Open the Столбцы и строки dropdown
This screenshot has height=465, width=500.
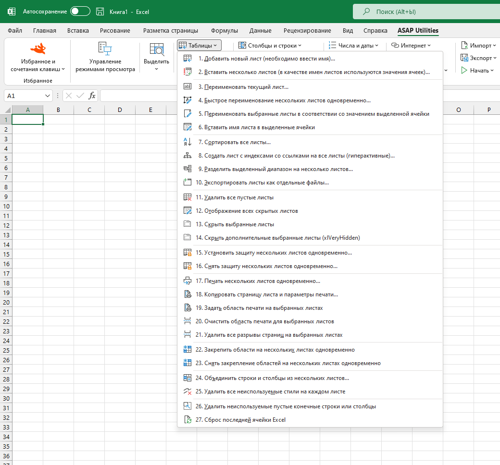click(x=270, y=46)
